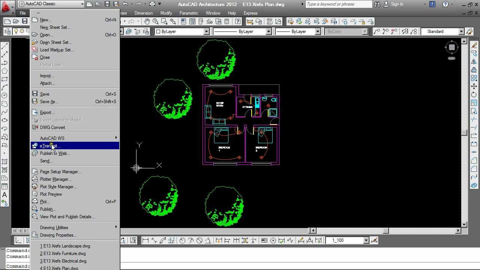Open the Modify menu
This screenshot has width=480, height=270.
pyautogui.click(x=166, y=13)
